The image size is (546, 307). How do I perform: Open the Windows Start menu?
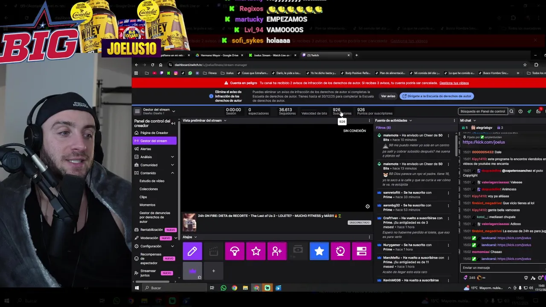click(136, 288)
